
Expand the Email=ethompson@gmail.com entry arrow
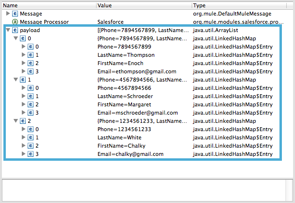24,71
